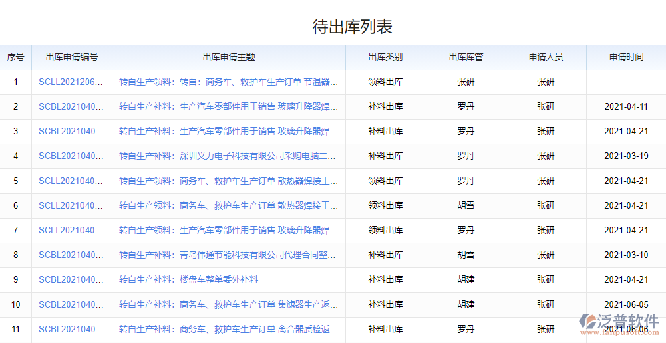Open the application number link in row 4
This screenshot has width=666, height=343.
[71, 156]
